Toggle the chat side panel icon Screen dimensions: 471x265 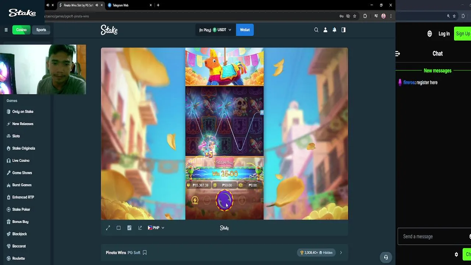coord(343,30)
